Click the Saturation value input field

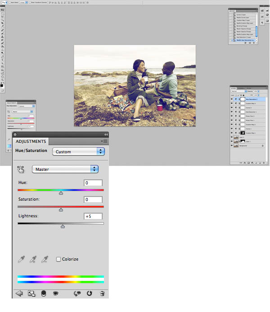tap(93, 199)
